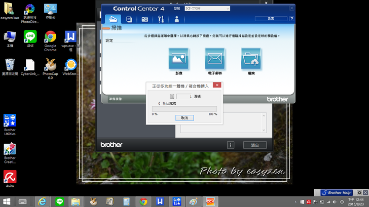
Task: Launch Brother Utilities desktop shortcut
Action: coord(10,125)
